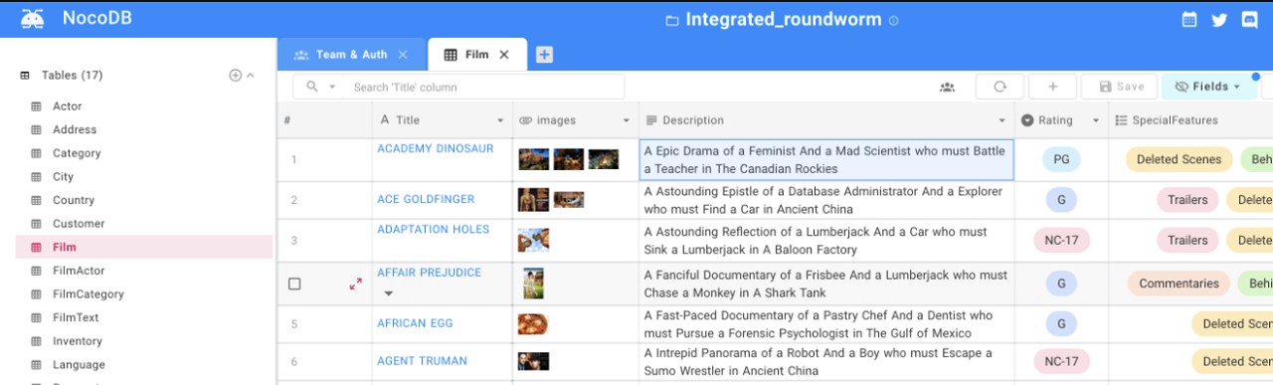
Task: Open the Fields visibility menu
Action: point(1207,87)
